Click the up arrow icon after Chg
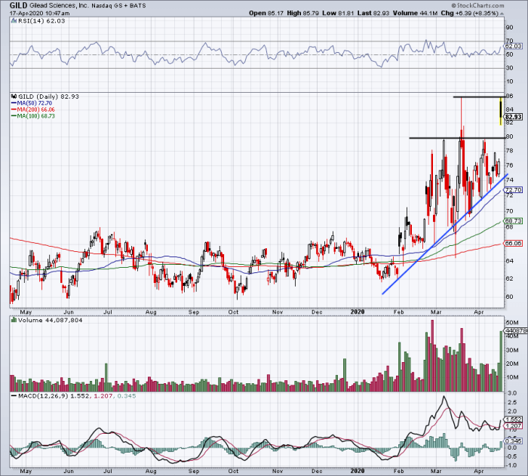Screen dimensions: 528x476 pyautogui.click(x=502, y=14)
